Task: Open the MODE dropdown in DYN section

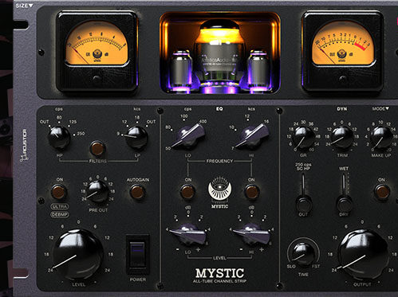Action: (x=380, y=109)
